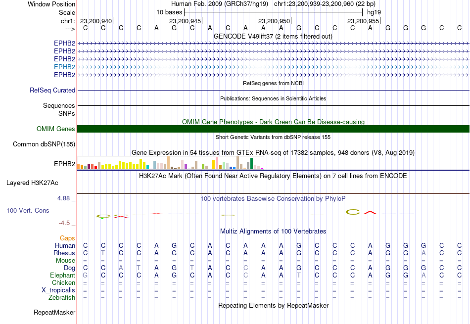Open the H3K27Ac Mark track title
This screenshot has height=324, width=470.
point(273,176)
